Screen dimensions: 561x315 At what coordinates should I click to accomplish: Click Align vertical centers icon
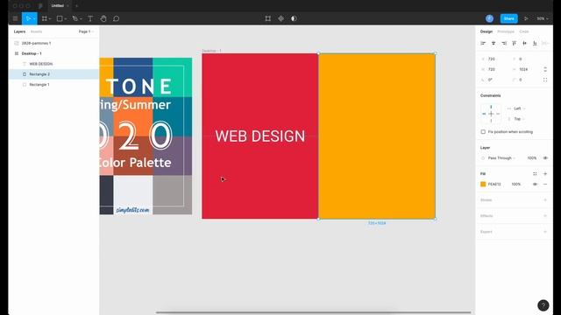point(524,43)
